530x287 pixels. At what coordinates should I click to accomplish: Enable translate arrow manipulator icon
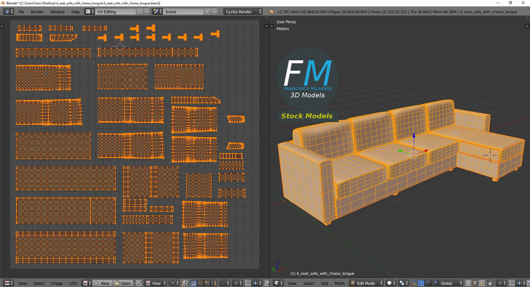[421, 283]
